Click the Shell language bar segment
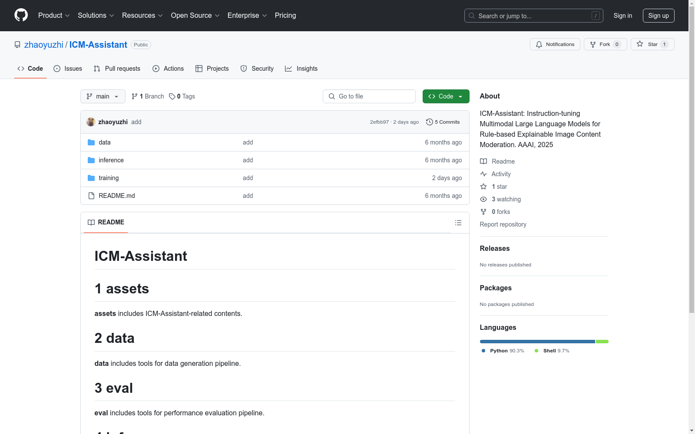 click(602, 342)
